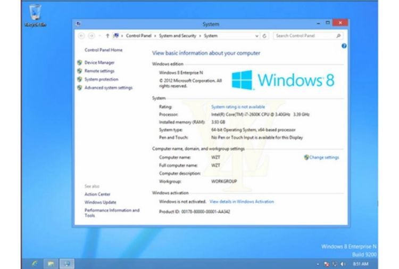Open View details in Windows Activation
This screenshot has height=269, width=399.
[242, 201]
